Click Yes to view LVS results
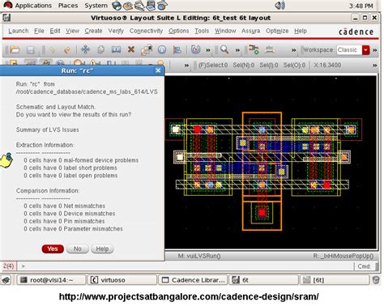This screenshot has height=306, width=384. [x=53, y=249]
